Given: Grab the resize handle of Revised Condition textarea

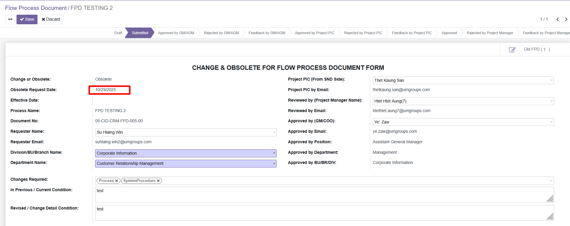Looking at the screenshot, I should point(550,217).
